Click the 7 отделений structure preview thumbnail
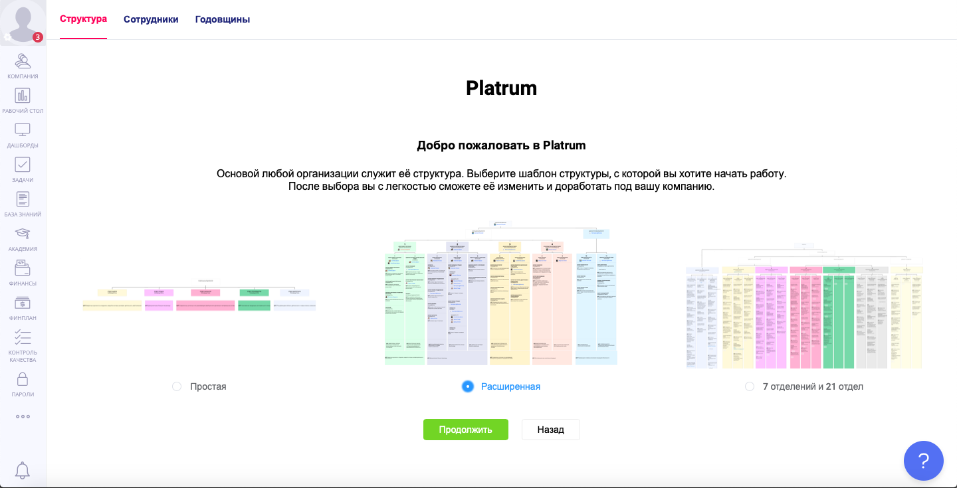The image size is (957, 488). [x=804, y=305]
